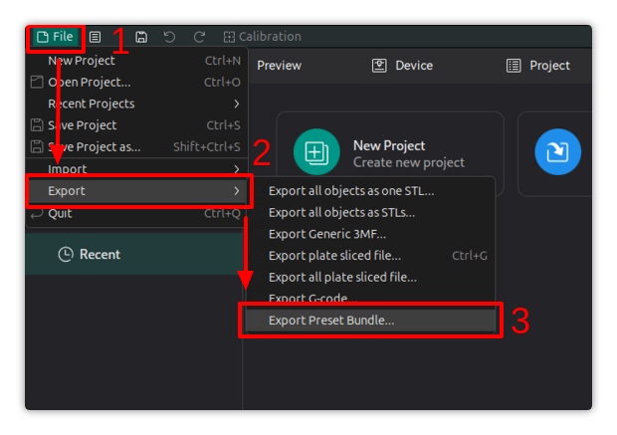The image size is (617, 435).
Task: Click the undo arrow icon
Action: (x=169, y=37)
